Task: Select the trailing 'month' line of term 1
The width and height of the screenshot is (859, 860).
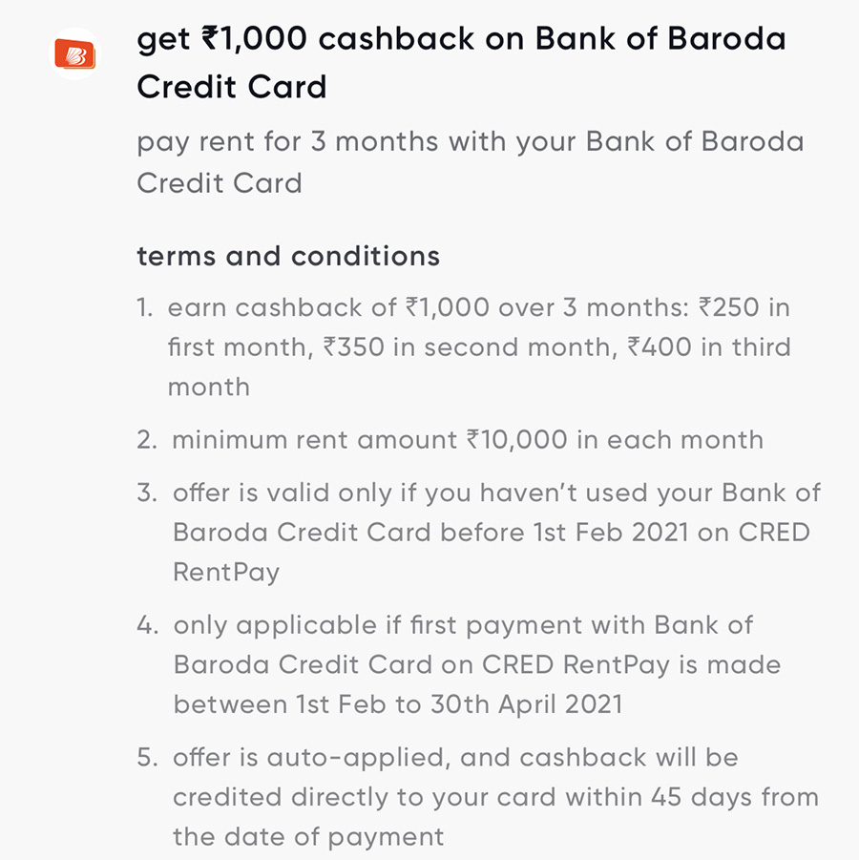Action: point(208,388)
